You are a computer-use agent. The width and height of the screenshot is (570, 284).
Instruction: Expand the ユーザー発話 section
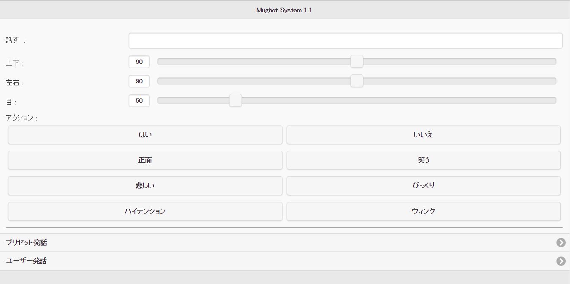(x=285, y=261)
